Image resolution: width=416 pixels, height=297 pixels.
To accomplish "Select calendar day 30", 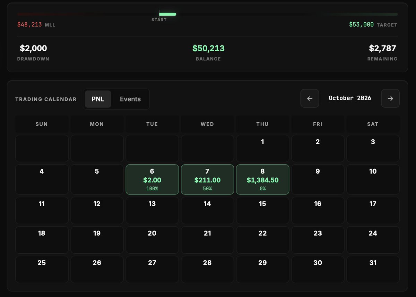I will [318, 269].
